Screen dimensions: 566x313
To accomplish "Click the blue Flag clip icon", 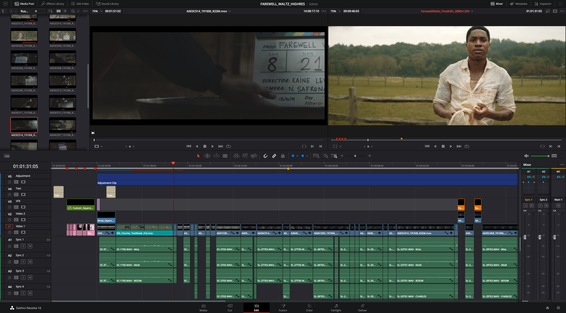I will [x=293, y=156].
